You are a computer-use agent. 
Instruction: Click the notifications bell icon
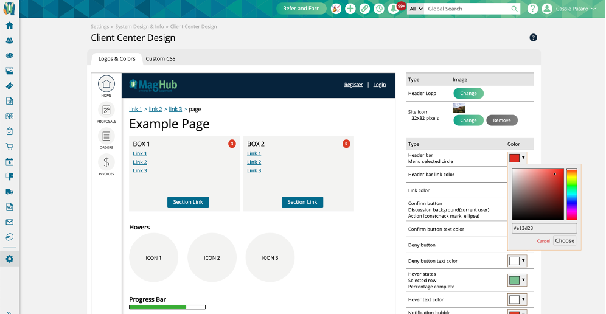(394, 9)
